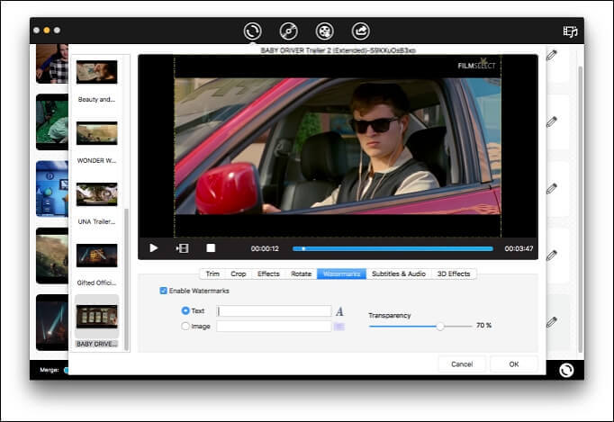Viewport: 614px width, 422px height.
Task: Uncheck the Enable Watermarks checkbox
Action: coord(163,291)
